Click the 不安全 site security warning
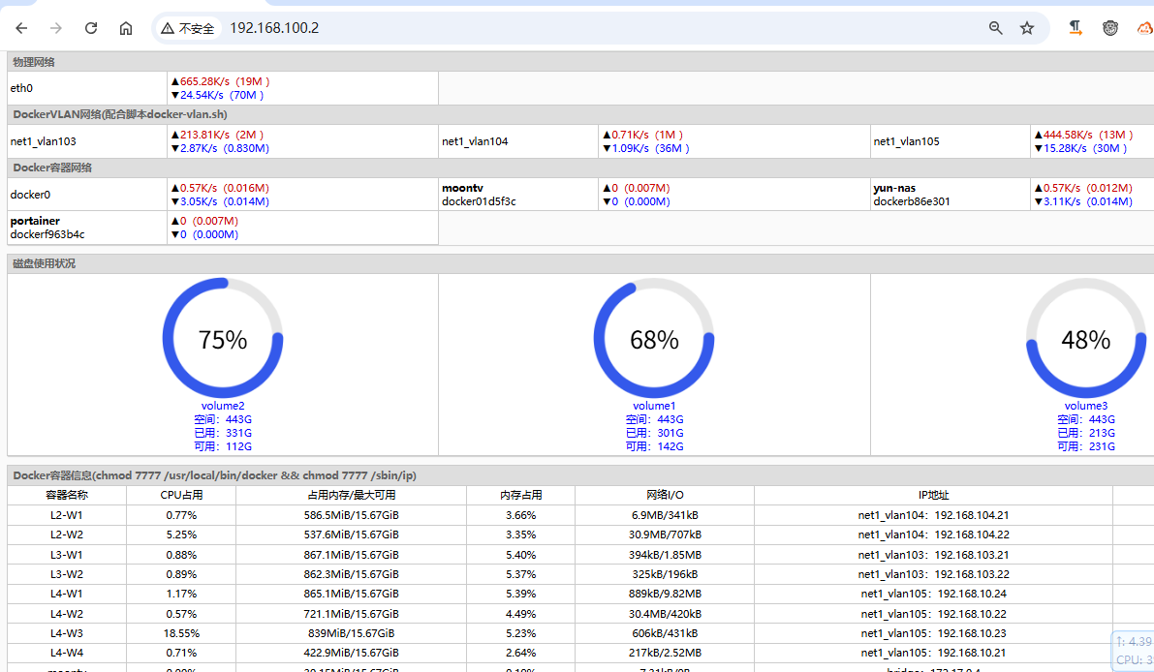 click(x=188, y=28)
